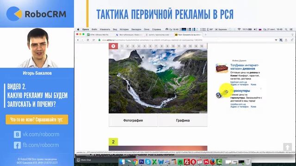Open the Окно menu
Image resolution: width=296 pixels, height=166 pixels.
click(x=147, y=30)
